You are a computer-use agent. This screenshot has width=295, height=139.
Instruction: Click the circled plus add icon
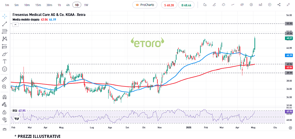(x=270, y=5)
